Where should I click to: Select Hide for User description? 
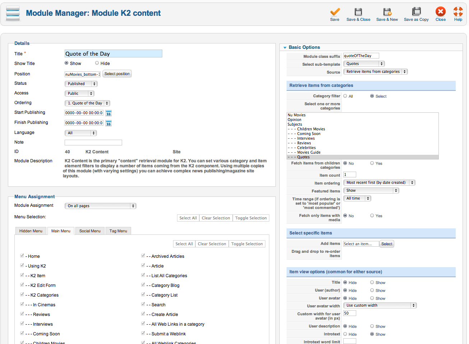point(345,326)
